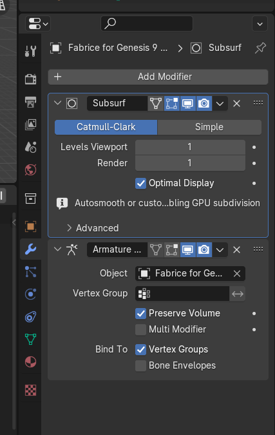
Task: Click the GPU subdivision info icon
Action: pos(62,204)
